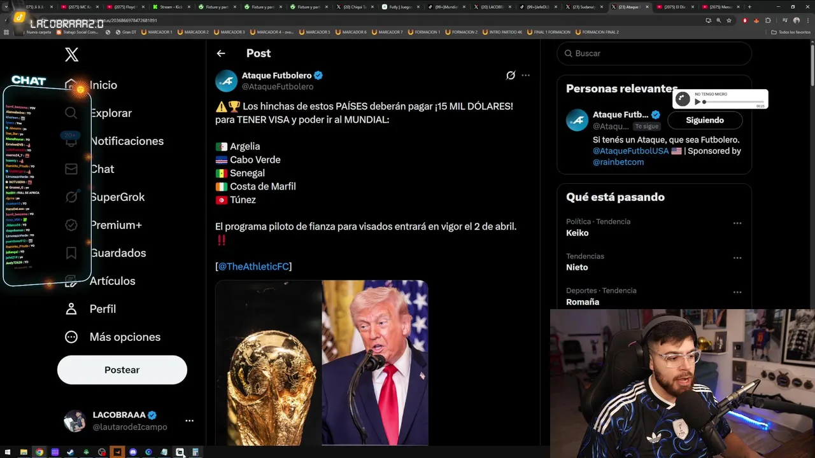
Task: Open the Trump photo in the post
Action: pos(375,363)
